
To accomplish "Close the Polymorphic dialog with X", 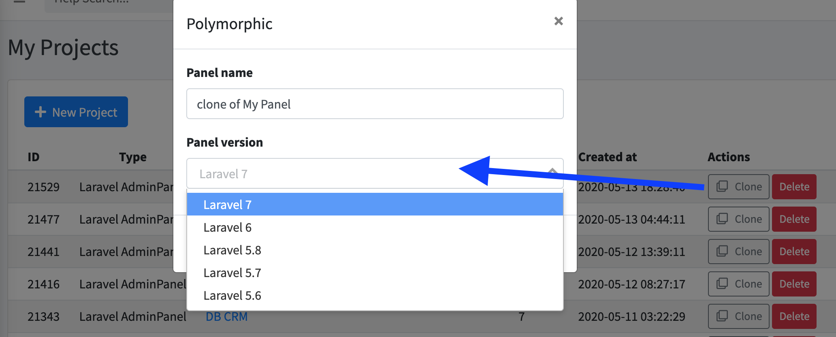I will [x=559, y=21].
